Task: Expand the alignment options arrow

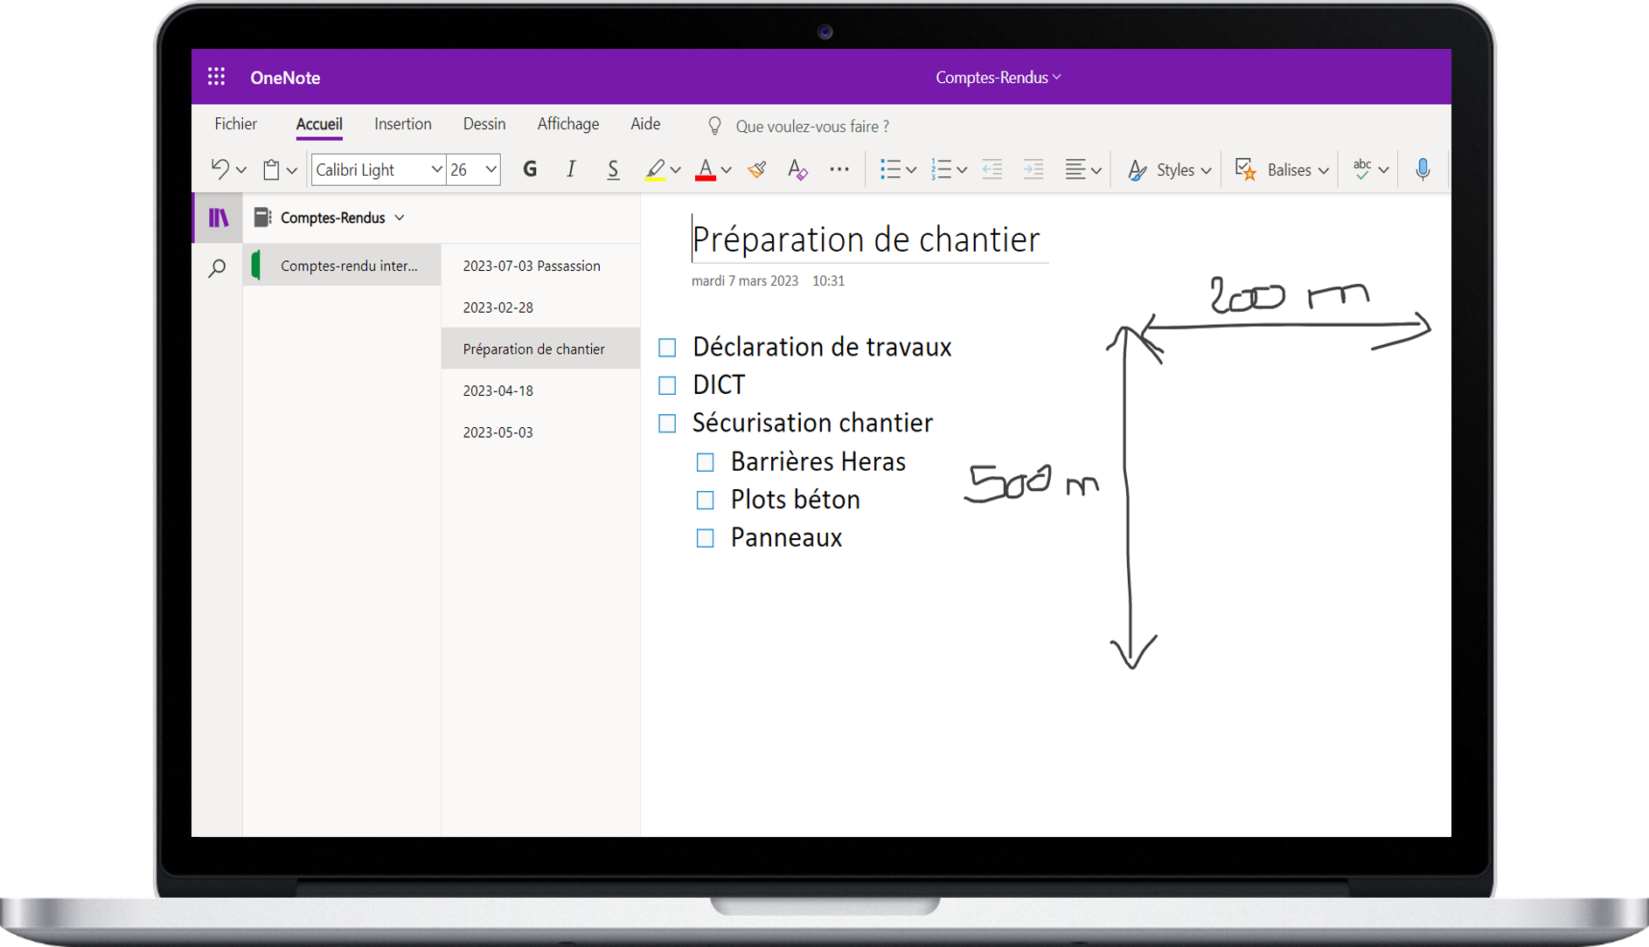Action: [1096, 170]
